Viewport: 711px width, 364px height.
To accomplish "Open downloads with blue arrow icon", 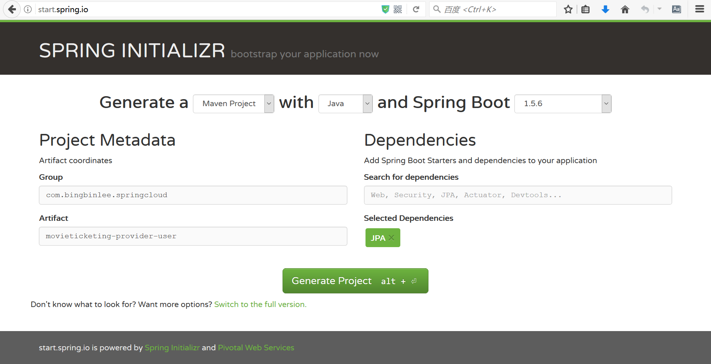I will pyautogui.click(x=605, y=9).
